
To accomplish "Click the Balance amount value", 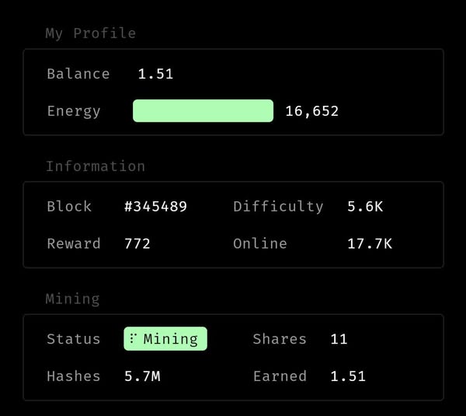I will pos(155,75).
